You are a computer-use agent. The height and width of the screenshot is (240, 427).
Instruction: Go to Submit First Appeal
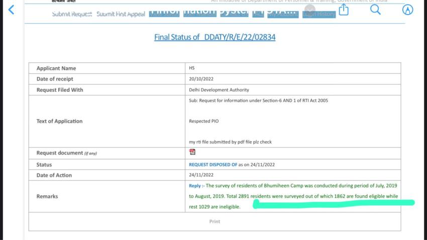(121, 14)
